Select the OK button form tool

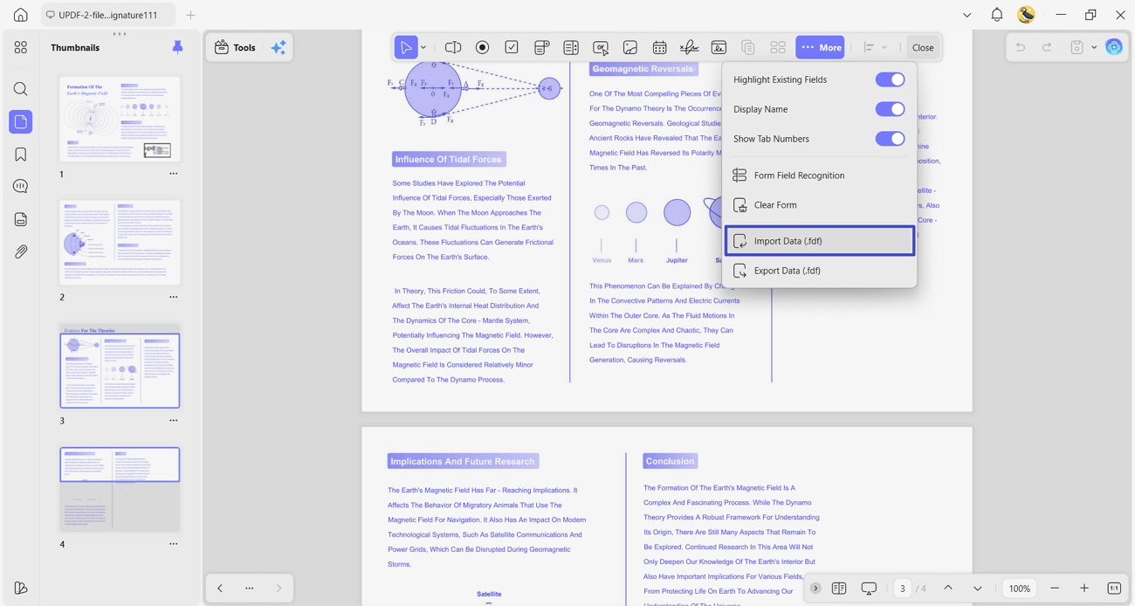(601, 47)
